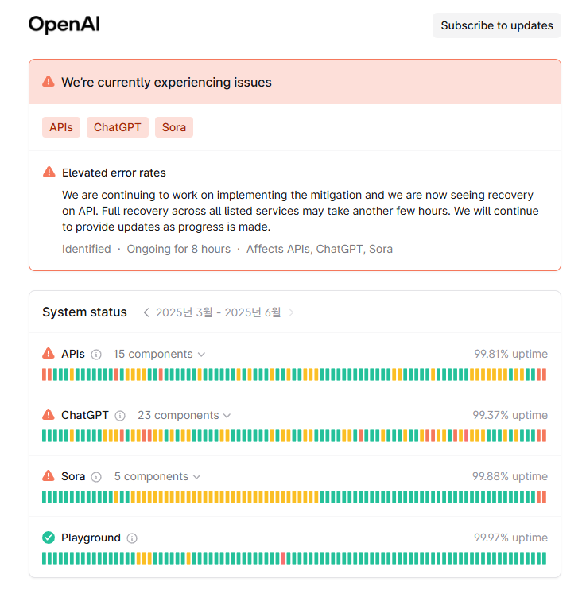
Task: Click the info icon next to Playground
Action: [x=132, y=538]
